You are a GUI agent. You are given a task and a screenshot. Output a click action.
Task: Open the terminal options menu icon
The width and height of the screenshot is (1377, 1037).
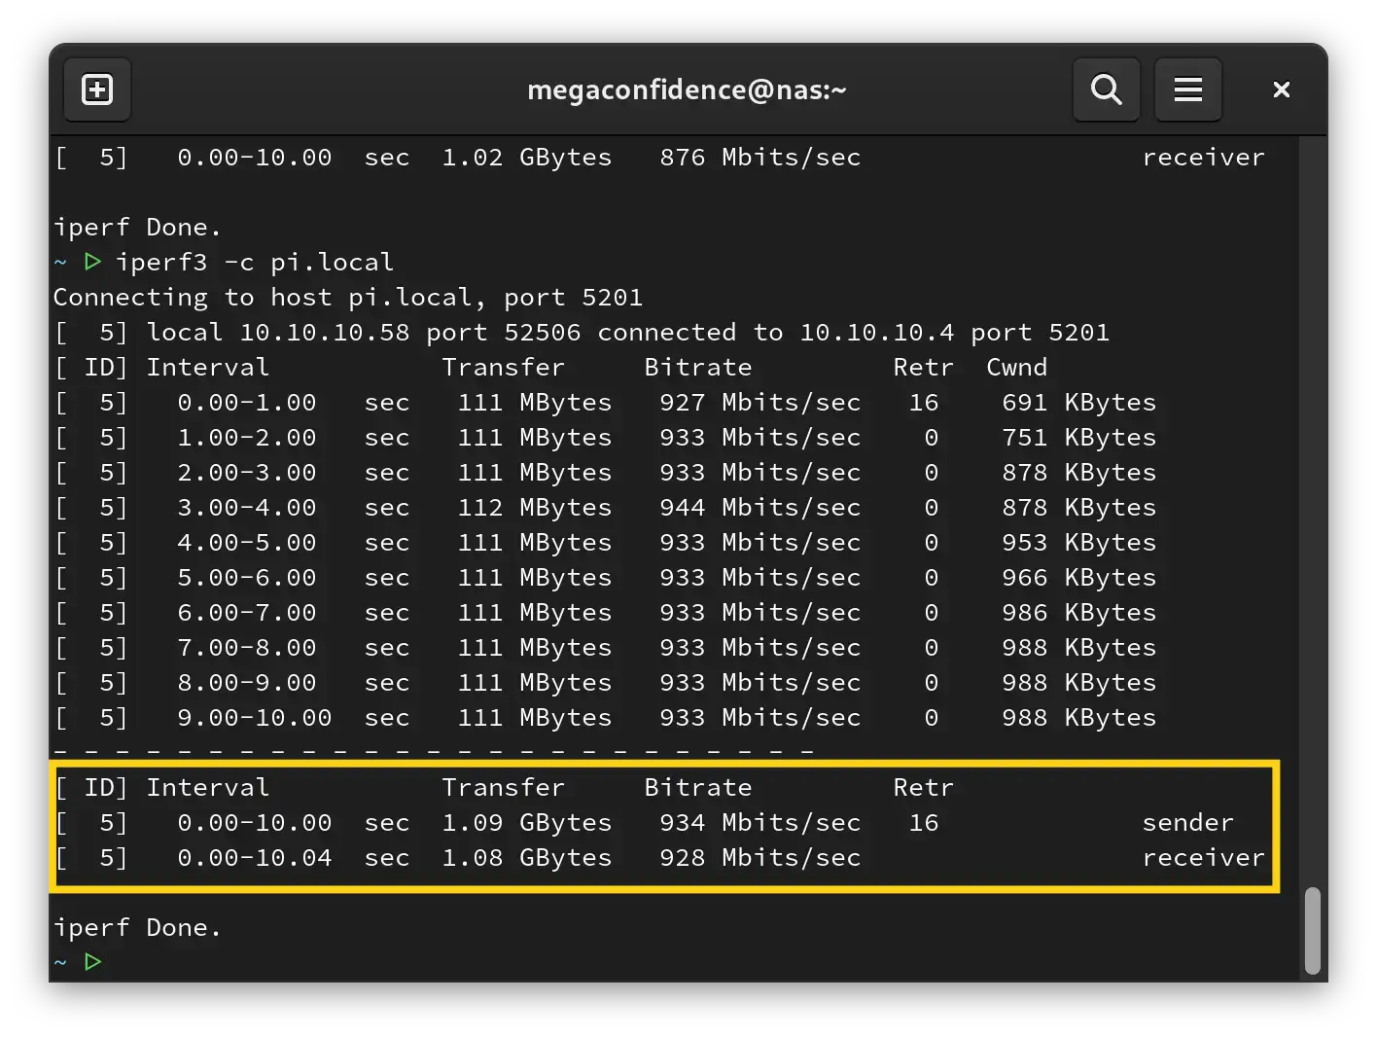[1187, 89]
